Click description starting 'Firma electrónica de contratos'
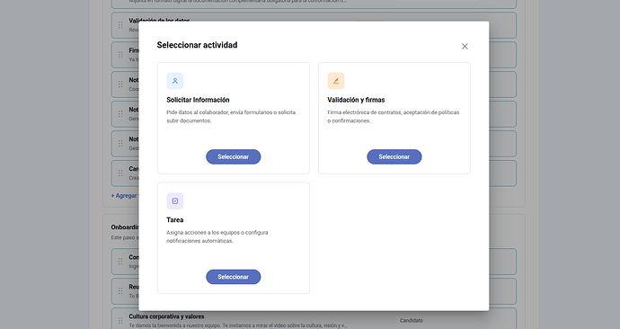This screenshot has width=620, height=329. point(393,117)
